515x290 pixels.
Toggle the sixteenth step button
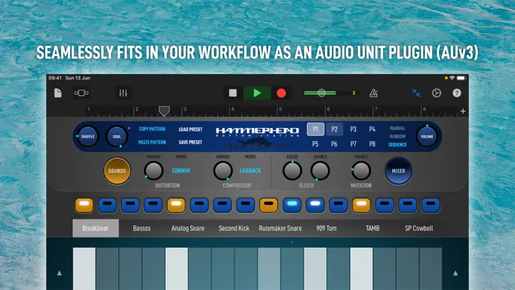(430, 205)
